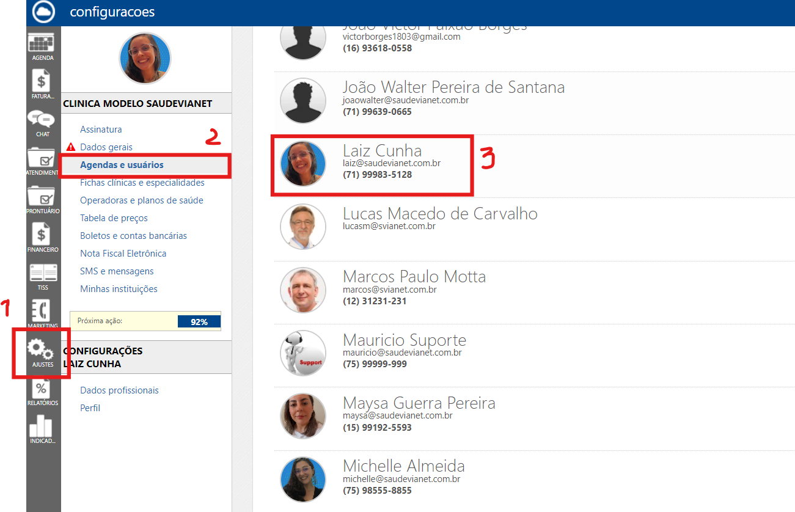795x512 pixels.
Task: Click the email michelle@saudevianet.com.br
Action: pyautogui.click(x=401, y=479)
